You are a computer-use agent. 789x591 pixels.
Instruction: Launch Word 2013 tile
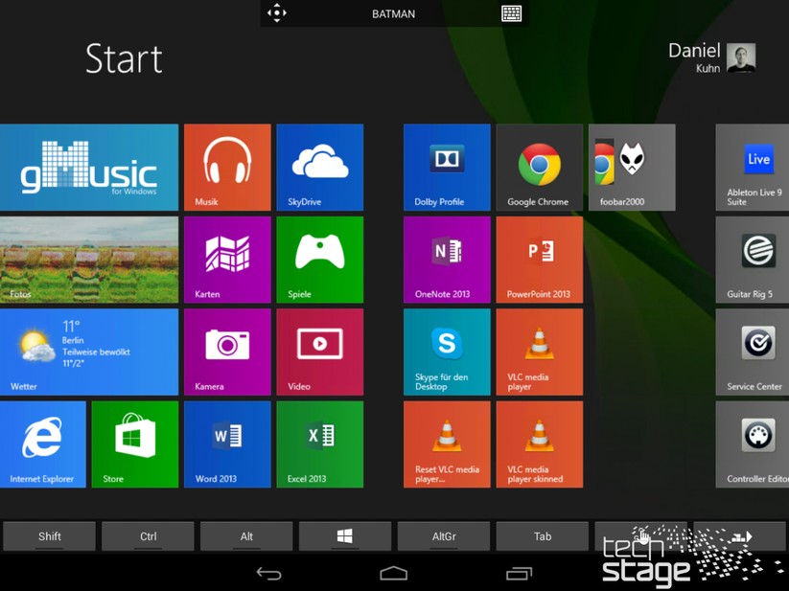(x=227, y=444)
